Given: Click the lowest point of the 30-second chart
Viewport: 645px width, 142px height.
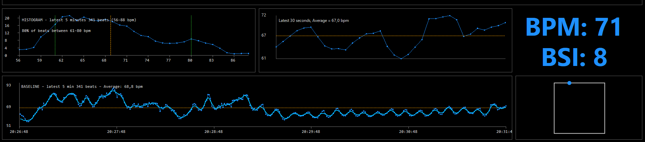Looking at the screenshot, I should (x=401, y=59).
